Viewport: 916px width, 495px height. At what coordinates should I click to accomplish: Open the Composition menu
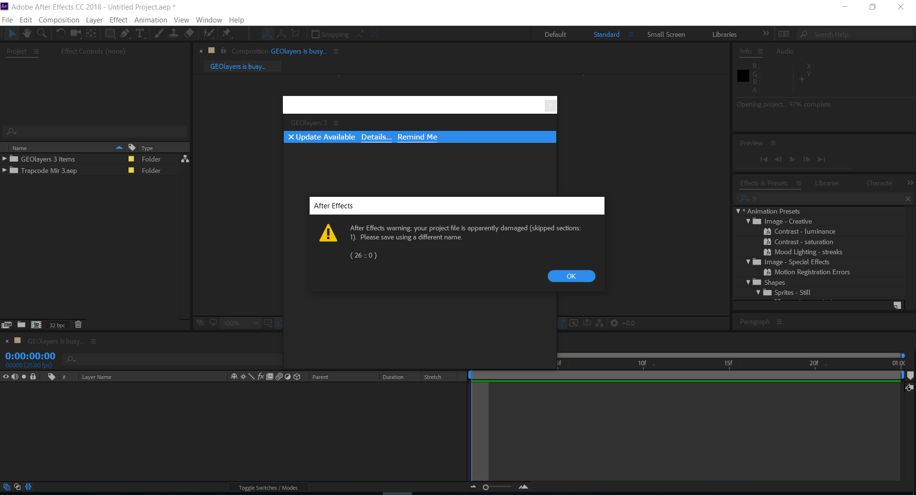[x=59, y=20]
